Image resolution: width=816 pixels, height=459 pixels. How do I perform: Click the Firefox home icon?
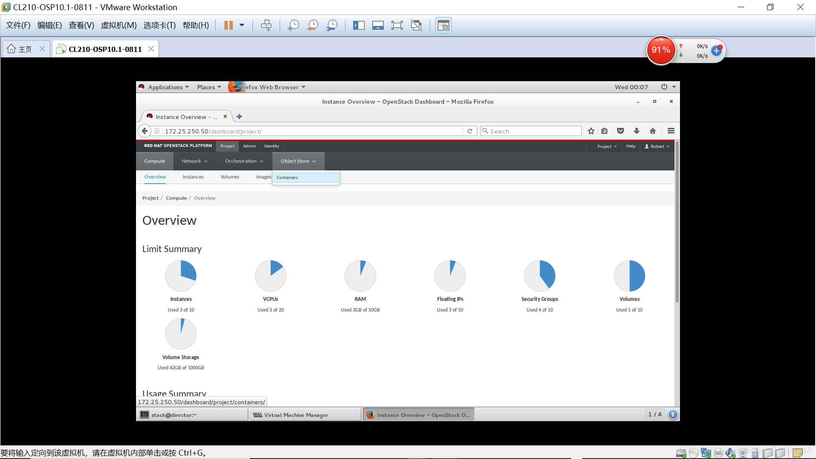[x=653, y=131]
